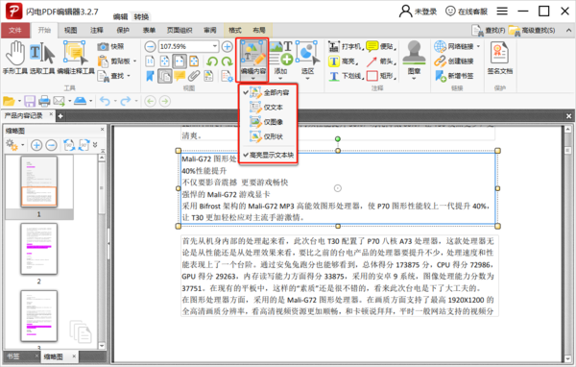This screenshot has height=367, width=576.
Task: Choose 仅图像 (Images only) option
Action: pyautogui.click(x=268, y=122)
